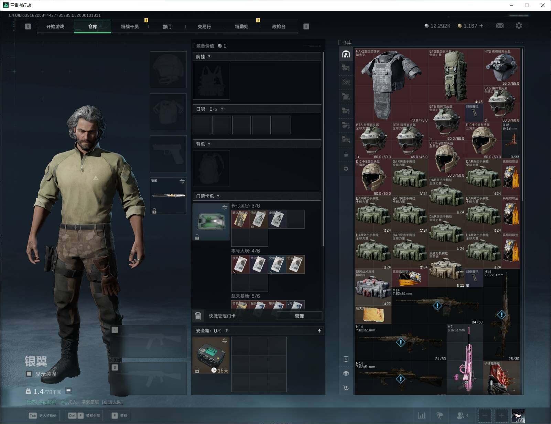Open the mail envelope icon
Image resolution: width=551 pixels, height=424 pixels.
(x=500, y=26)
